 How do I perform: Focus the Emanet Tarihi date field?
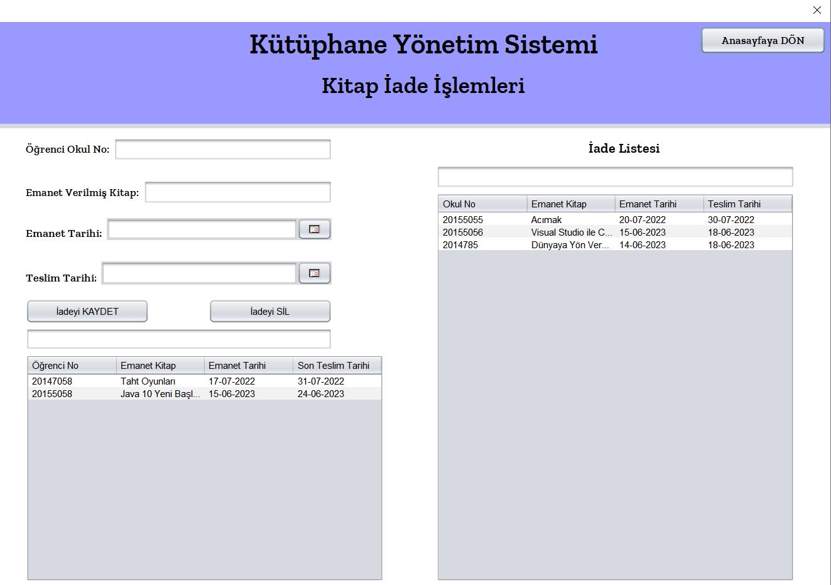click(202, 229)
